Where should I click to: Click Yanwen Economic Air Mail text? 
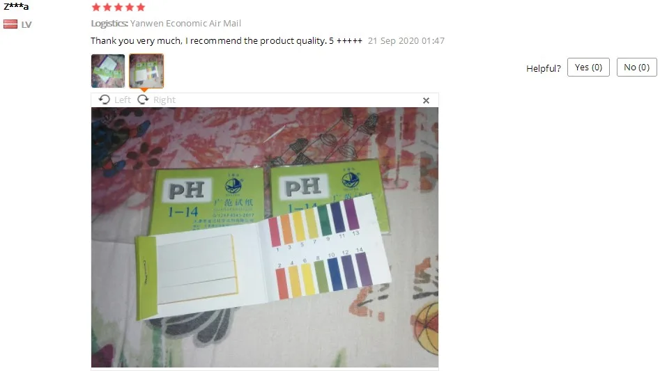[185, 24]
